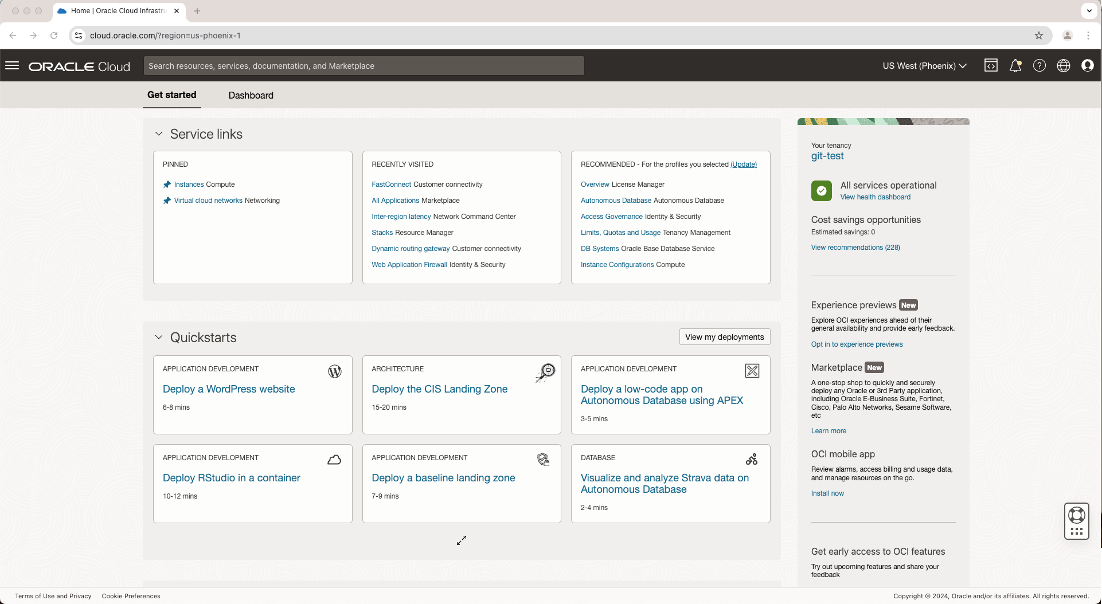Open Cloud Shell developer tools icon
This screenshot has width=1102, height=604.
(x=991, y=66)
